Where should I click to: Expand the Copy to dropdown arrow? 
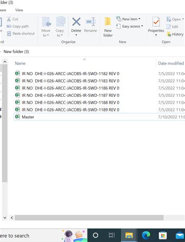62,35
